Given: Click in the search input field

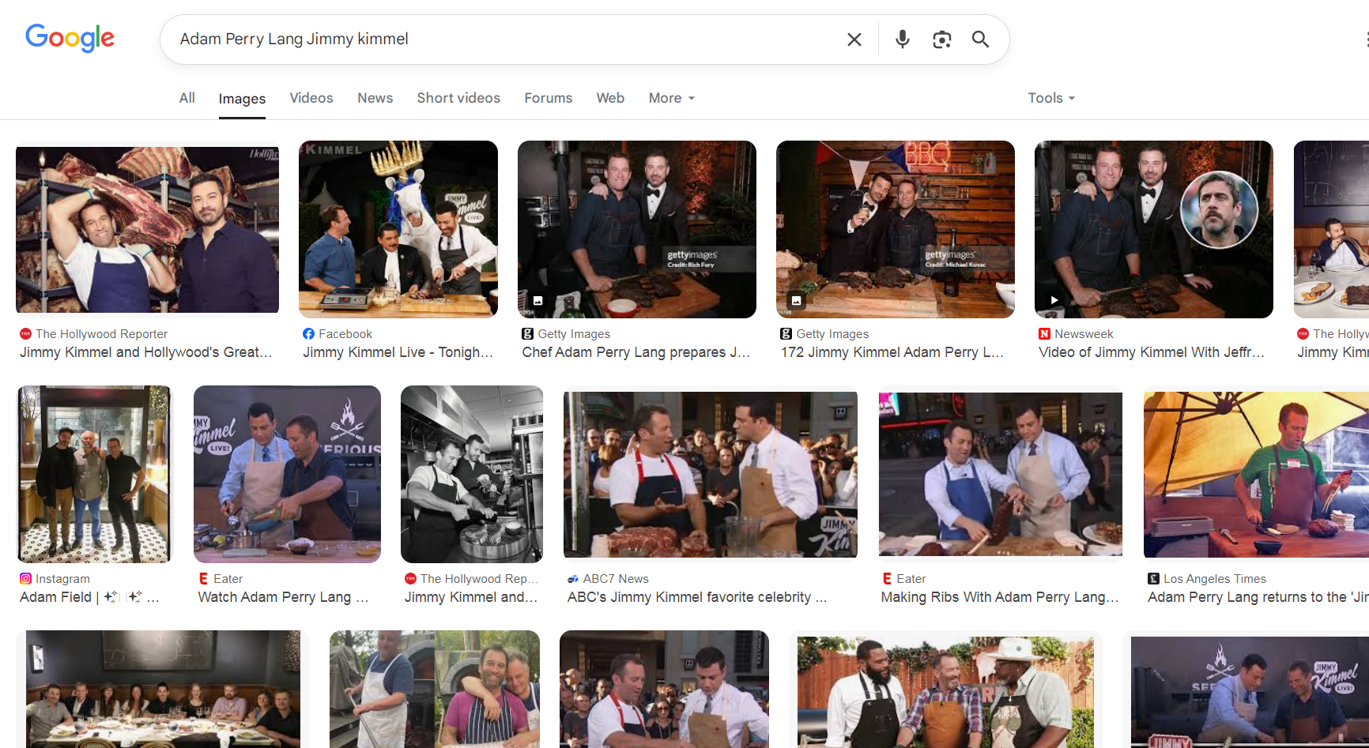Looking at the screenshot, I should point(506,39).
